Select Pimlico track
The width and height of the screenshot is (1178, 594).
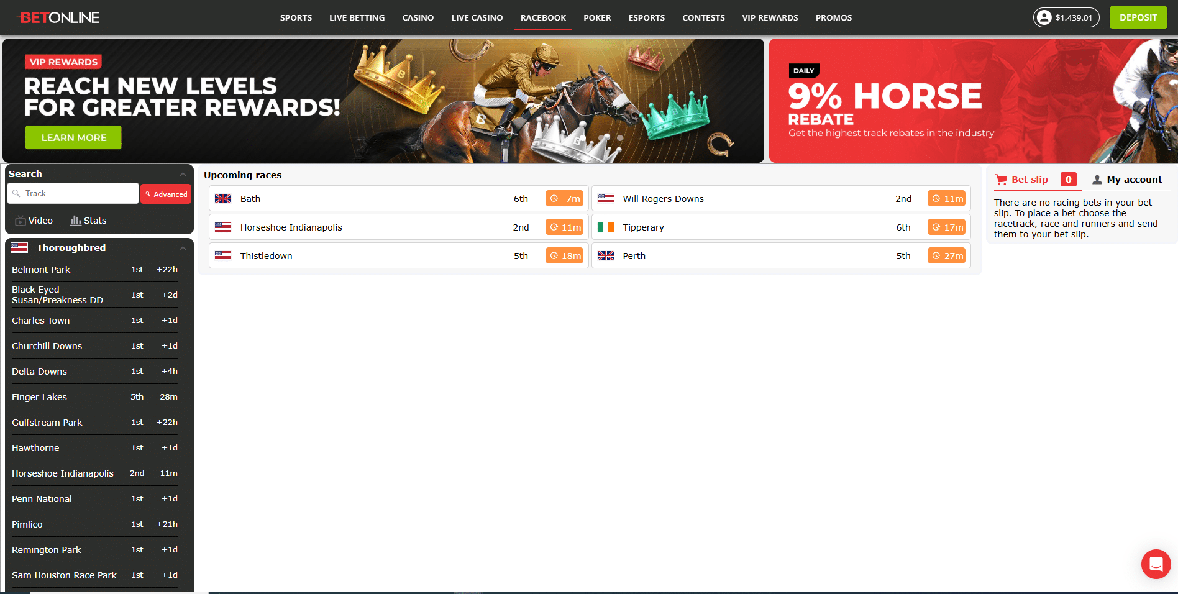pos(94,524)
